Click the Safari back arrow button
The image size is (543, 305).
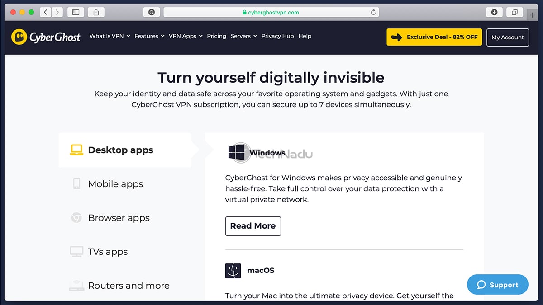click(46, 13)
